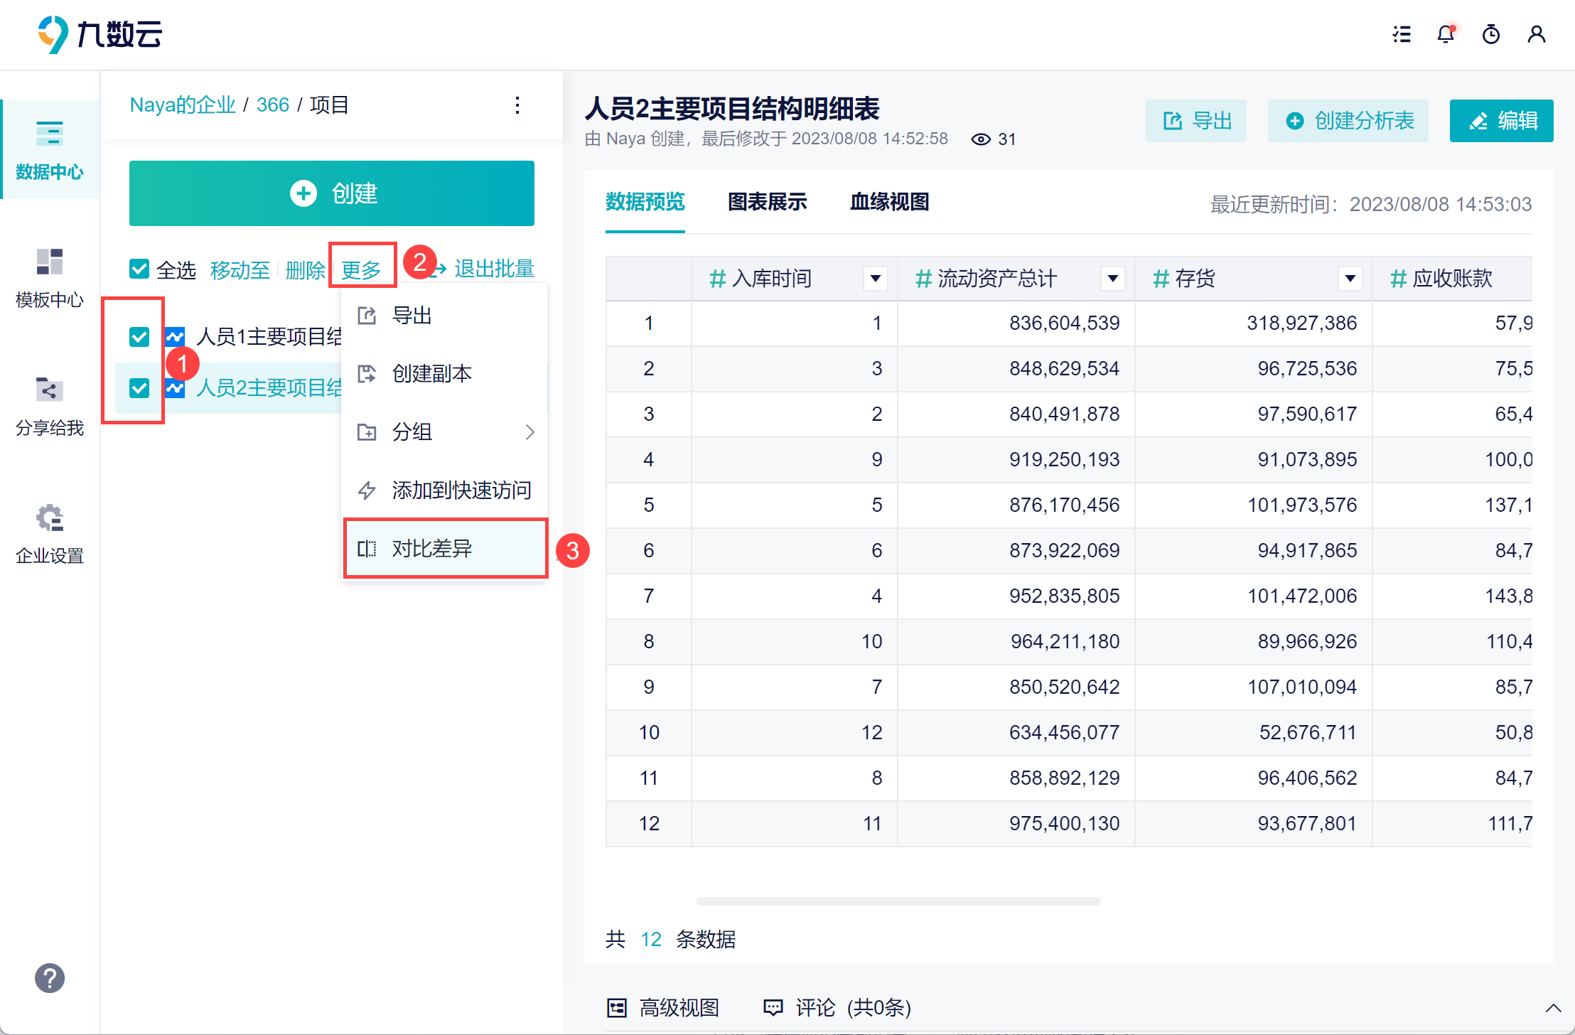The width and height of the screenshot is (1575, 1035).
Task: Click the cell 634,456,077
Action: (x=1016, y=733)
